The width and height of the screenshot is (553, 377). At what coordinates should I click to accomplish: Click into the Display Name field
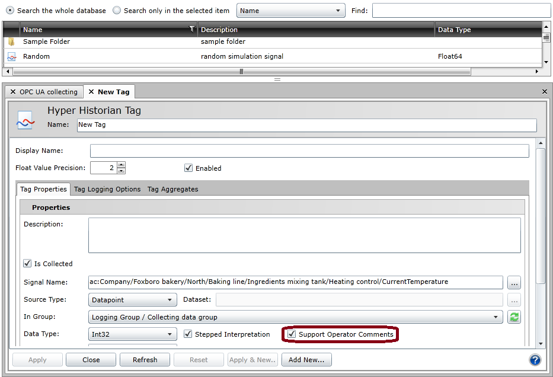[309, 151]
